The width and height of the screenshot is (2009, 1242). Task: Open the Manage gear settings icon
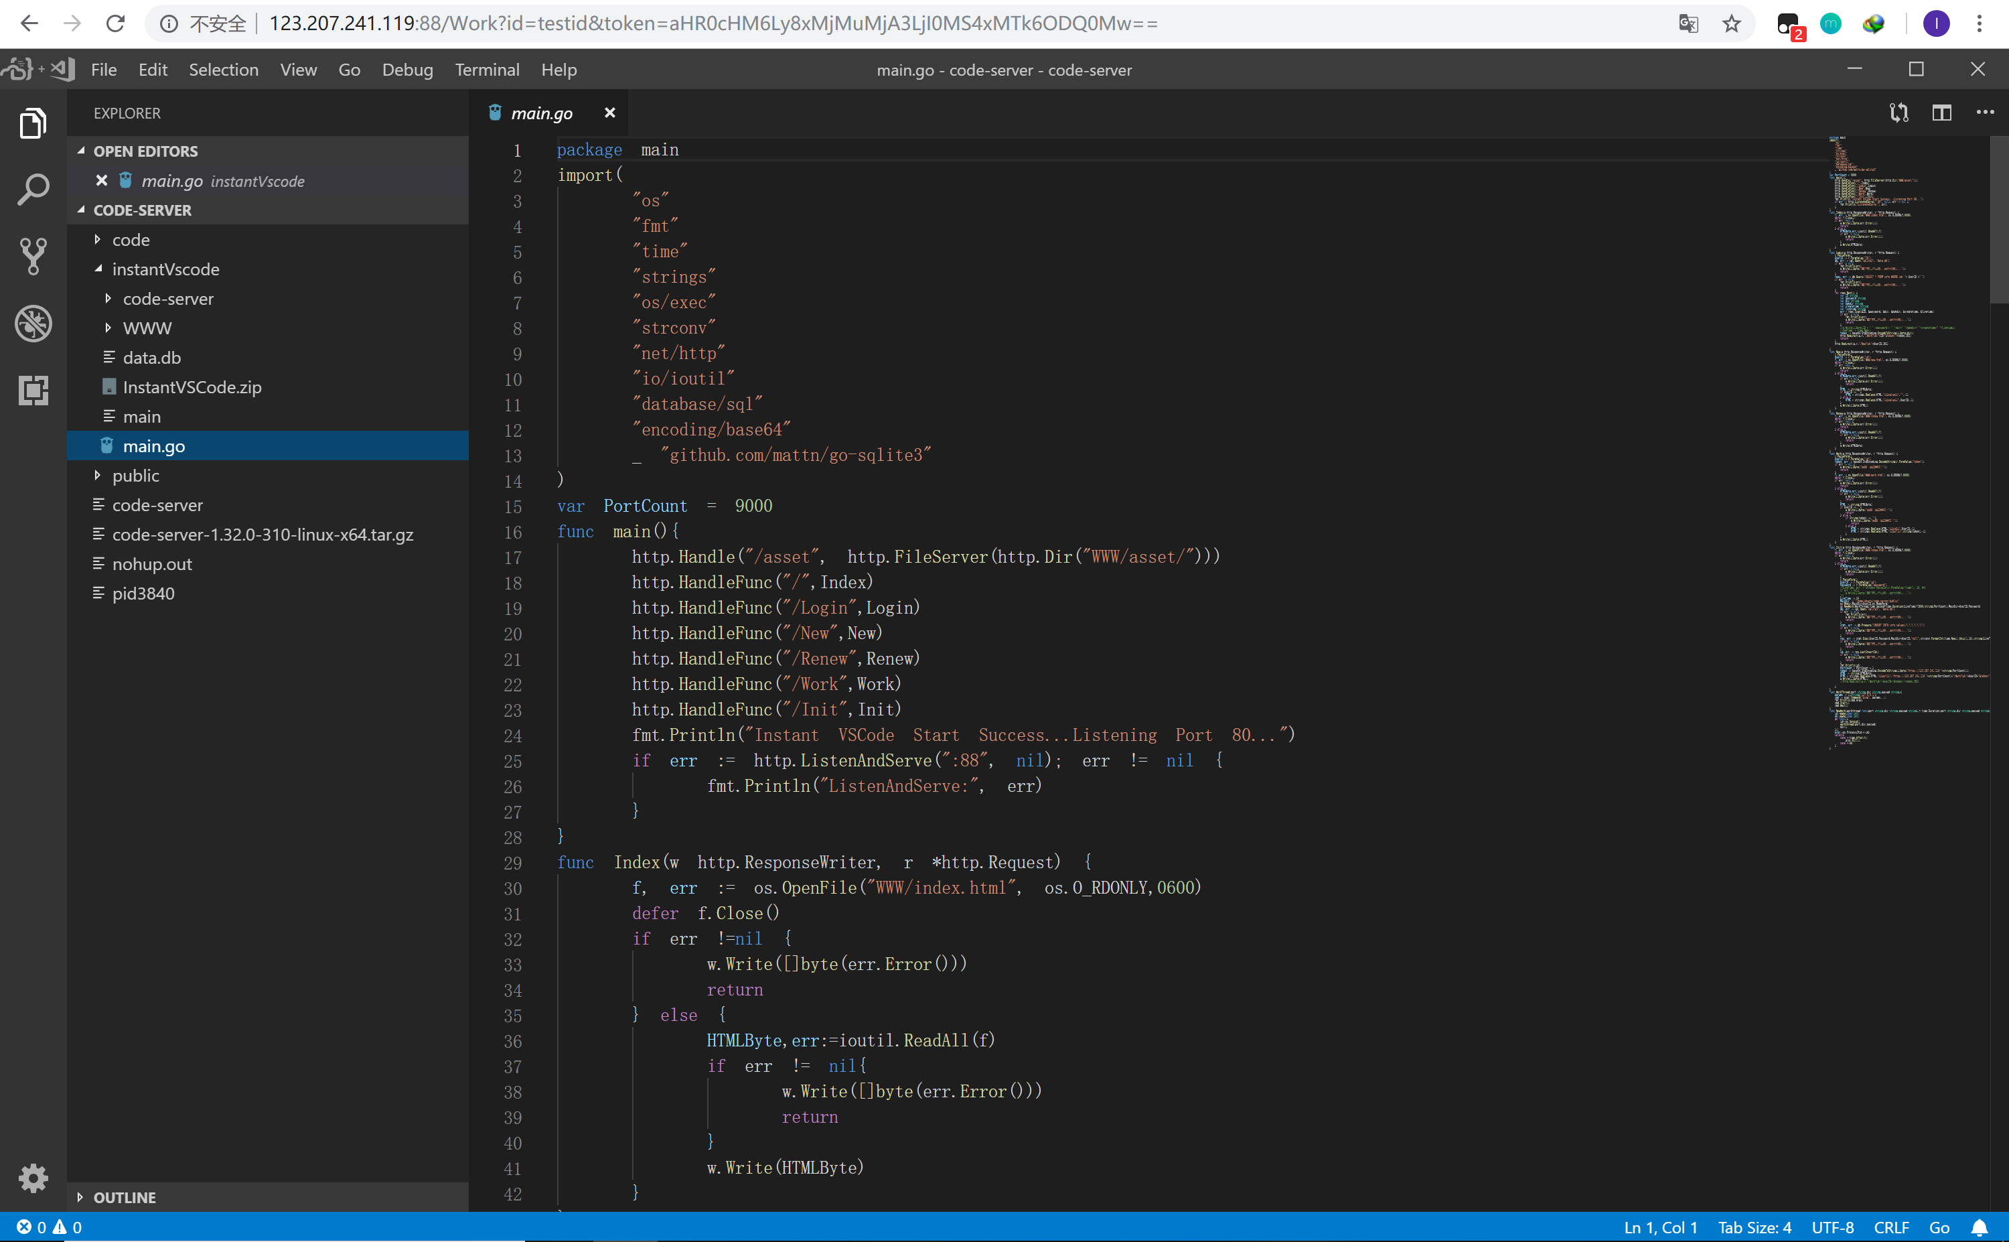[x=33, y=1178]
